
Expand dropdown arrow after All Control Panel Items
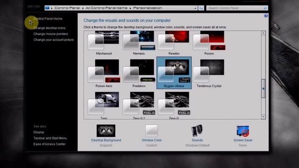[x=130, y=8]
